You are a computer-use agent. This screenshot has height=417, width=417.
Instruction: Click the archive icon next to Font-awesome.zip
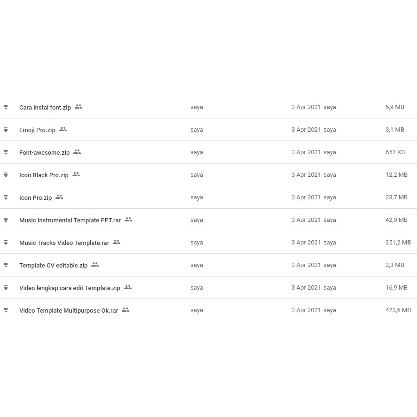pos(6,152)
